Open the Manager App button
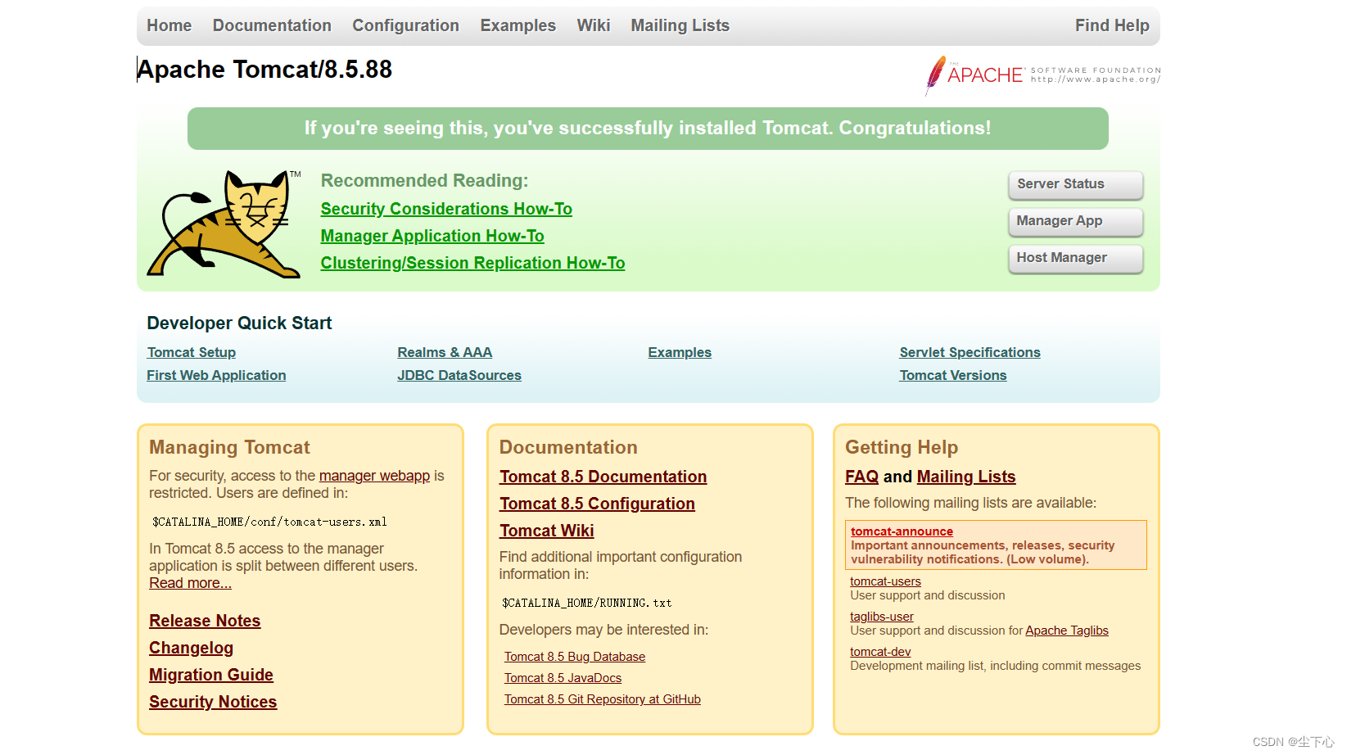Image resolution: width=1347 pixels, height=755 pixels. [x=1075, y=221]
